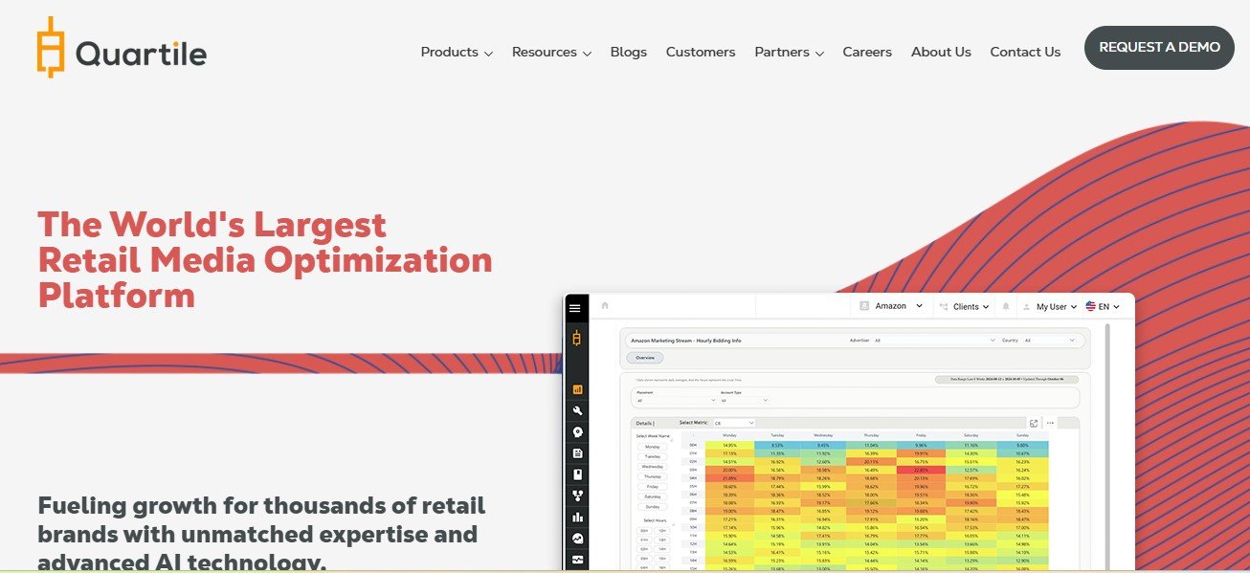Viewport: 1250px width, 573px height.
Task: Expand the Products dropdown menu
Action: click(x=457, y=53)
